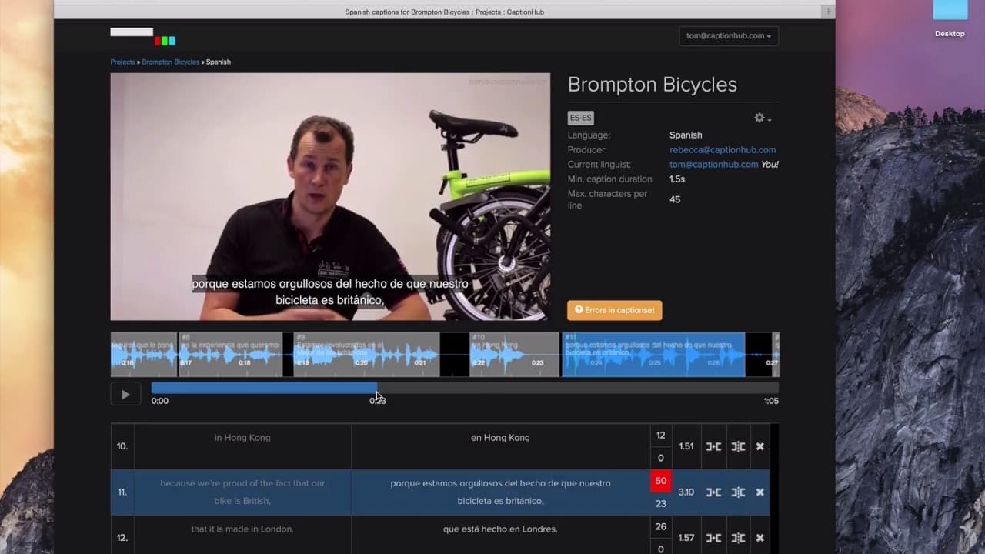The height and width of the screenshot is (554, 985).
Task: Open the Brompton Bicycles breadcrumb link
Action: coord(170,62)
